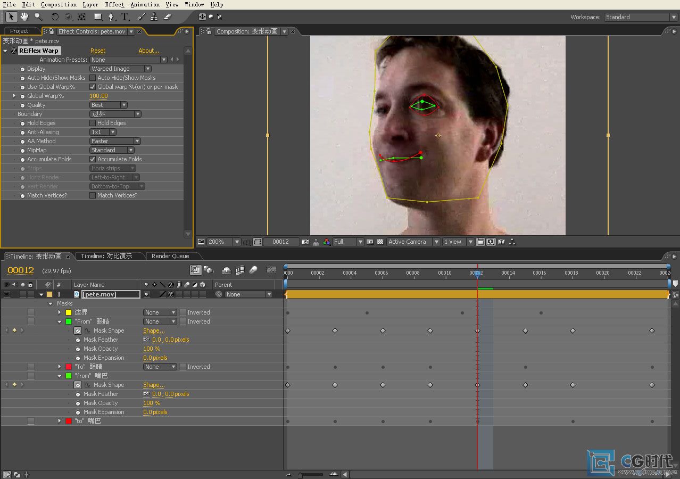Open the Effect menu
Viewport: 680px width, 479px height.
pyautogui.click(x=114, y=4)
